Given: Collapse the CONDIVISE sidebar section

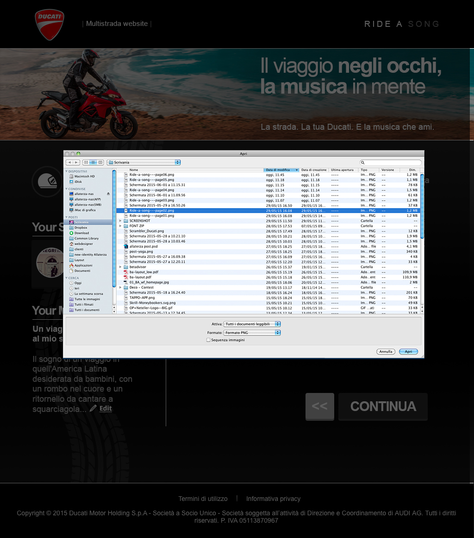Looking at the screenshot, I should pos(67,189).
